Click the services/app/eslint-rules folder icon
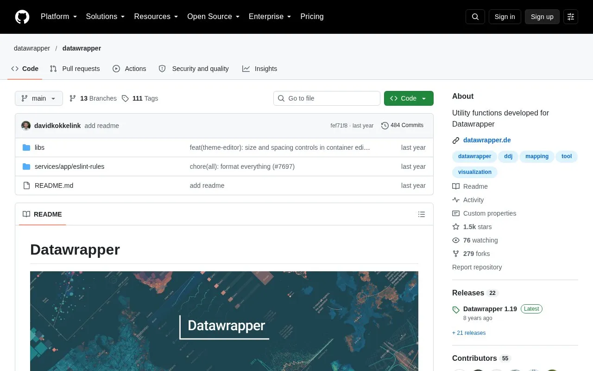Viewport: 593px width, 371px height. point(26,166)
